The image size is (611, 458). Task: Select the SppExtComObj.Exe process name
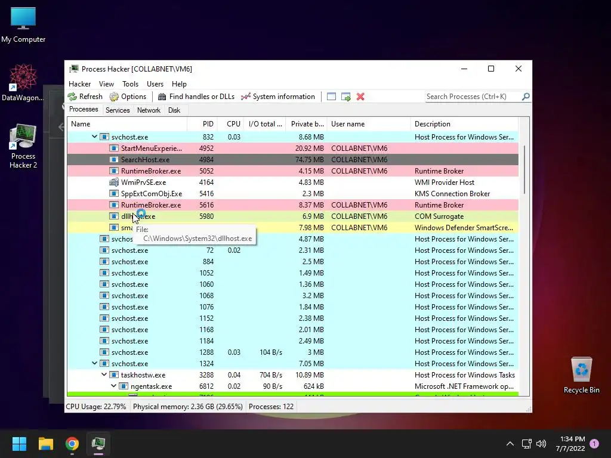tap(151, 194)
